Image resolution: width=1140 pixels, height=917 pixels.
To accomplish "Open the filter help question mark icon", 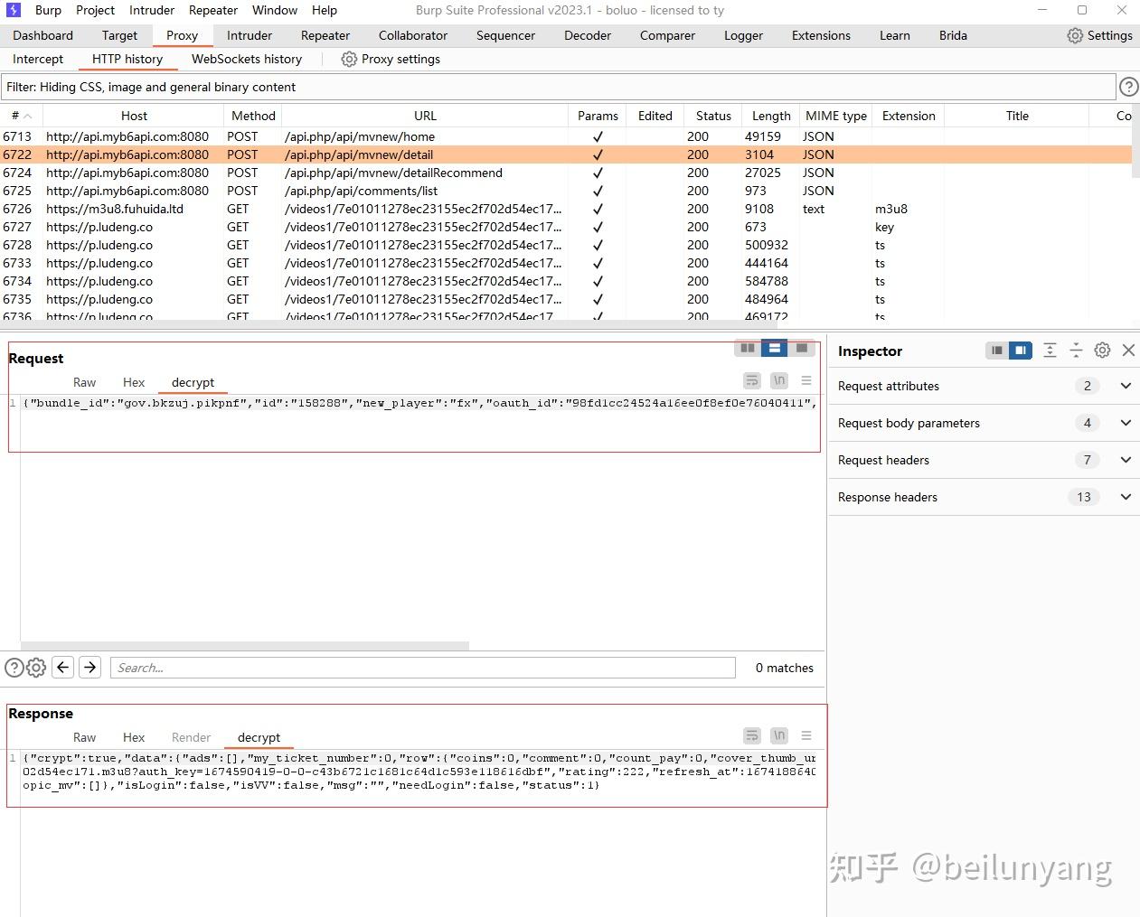I will tap(1128, 87).
